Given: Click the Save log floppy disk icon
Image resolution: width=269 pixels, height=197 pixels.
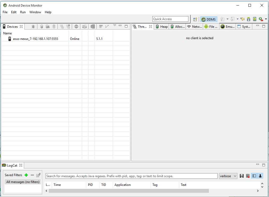Looking at the screenshot, I should (241, 176).
